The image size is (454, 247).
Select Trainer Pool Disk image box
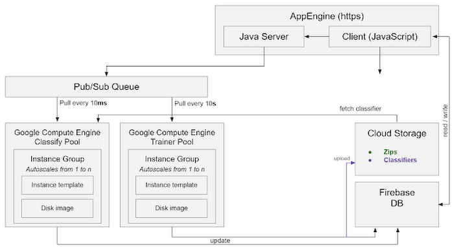point(171,208)
